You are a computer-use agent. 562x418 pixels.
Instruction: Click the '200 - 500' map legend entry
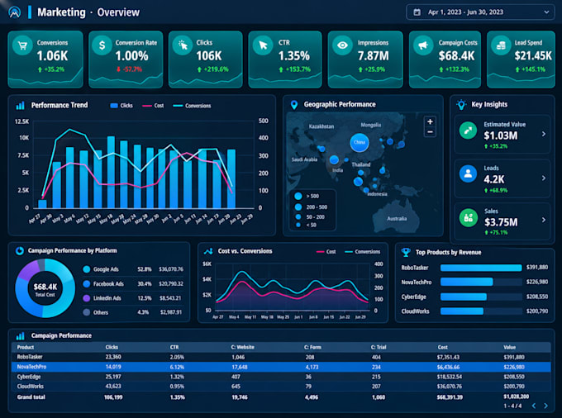click(311, 207)
